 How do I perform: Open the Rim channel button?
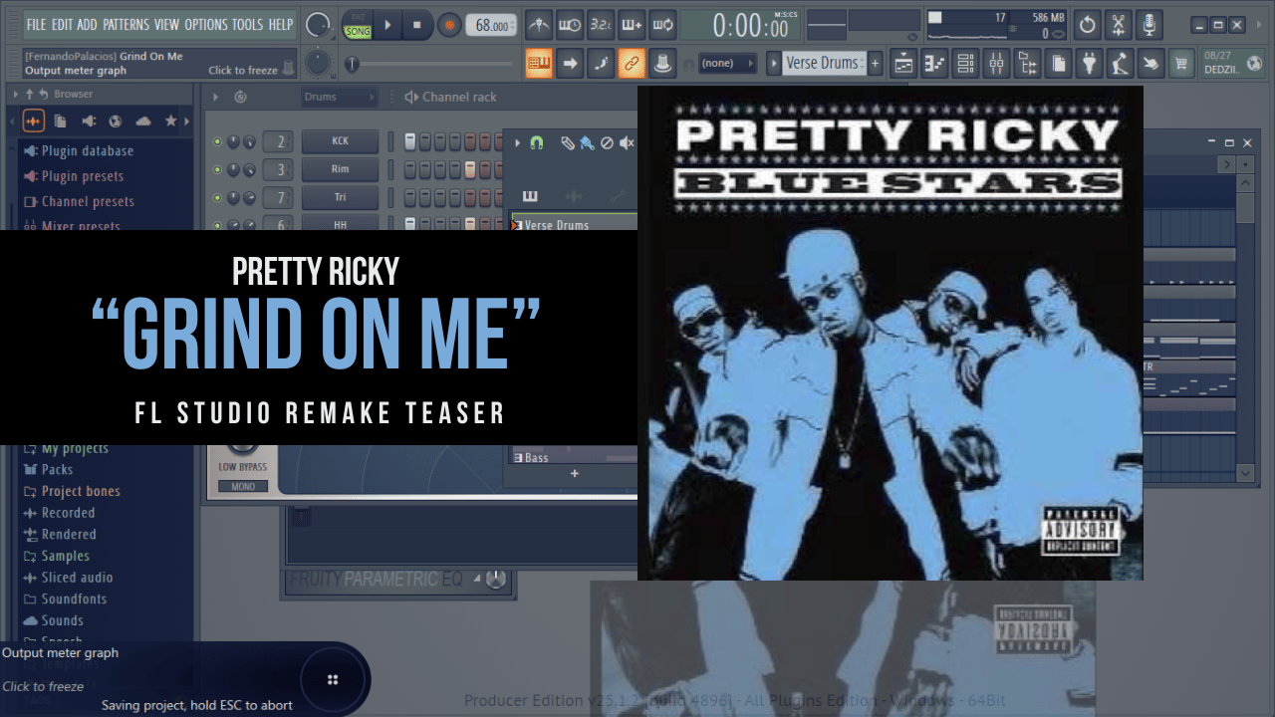pos(341,169)
